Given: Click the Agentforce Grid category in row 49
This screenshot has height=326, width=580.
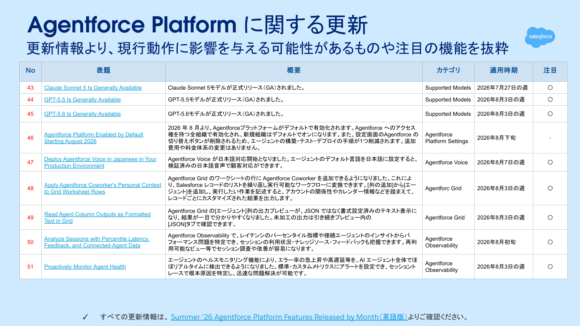Looking at the screenshot, I should [x=445, y=217].
